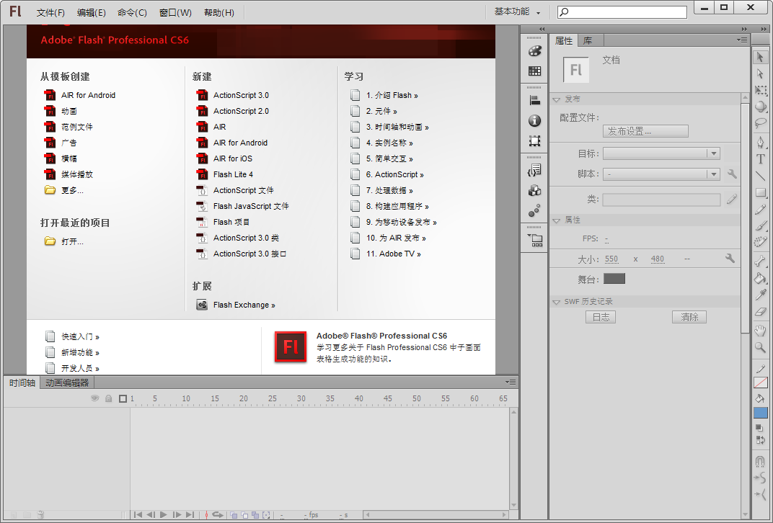The image size is (773, 523).
Task: Open the Info panel icon
Action: point(534,120)
